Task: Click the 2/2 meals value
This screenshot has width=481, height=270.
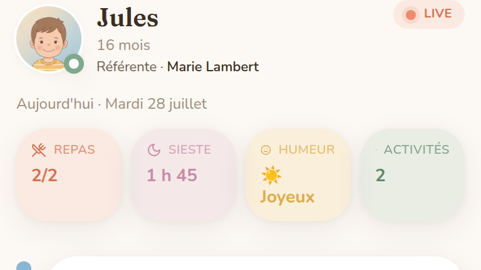Action: pyautogui.click(x=44, y=176)
